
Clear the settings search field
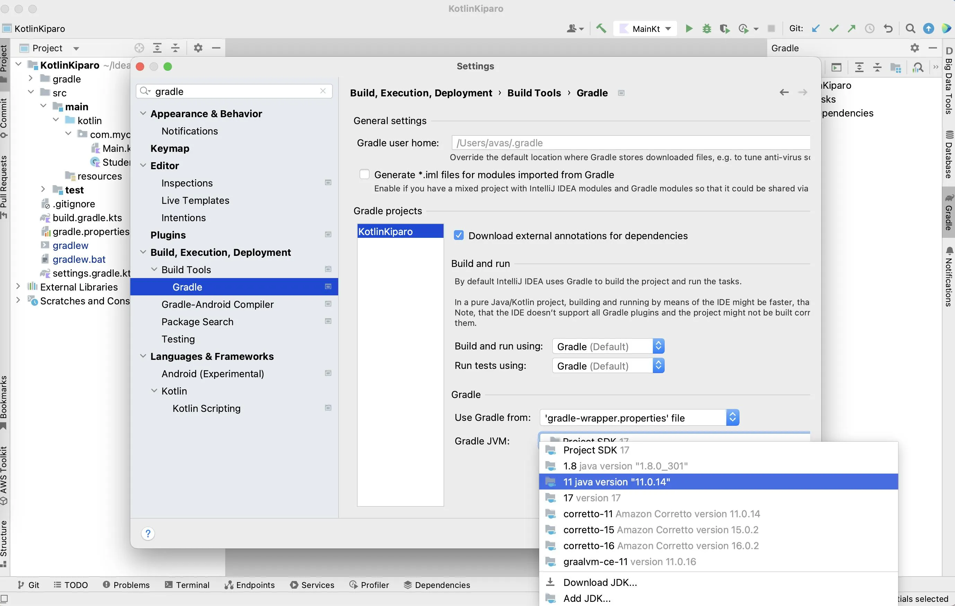pyautogui.click(x=323, y=91)
